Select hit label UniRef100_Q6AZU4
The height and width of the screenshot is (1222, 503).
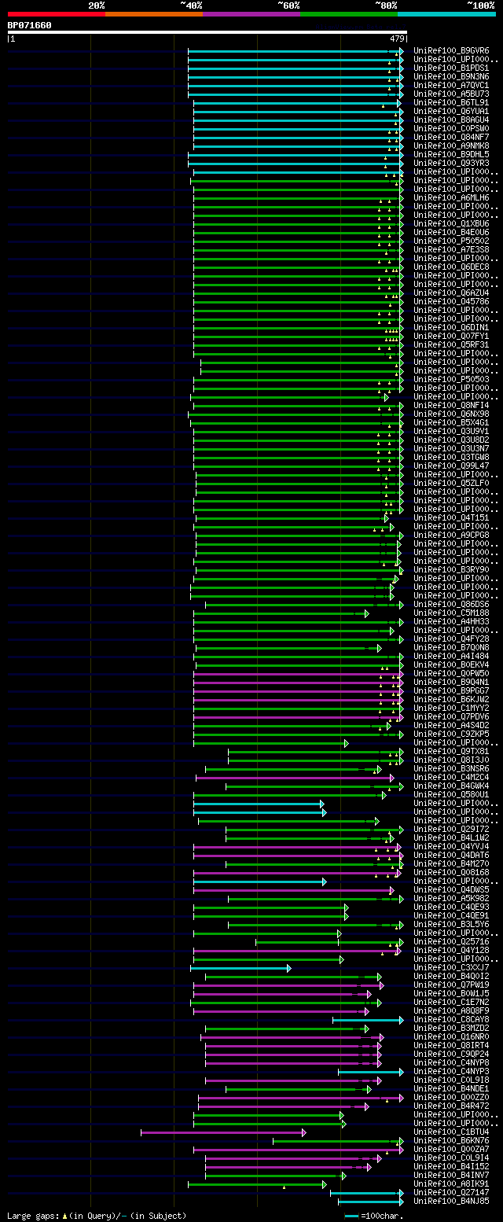coord(451,293)
